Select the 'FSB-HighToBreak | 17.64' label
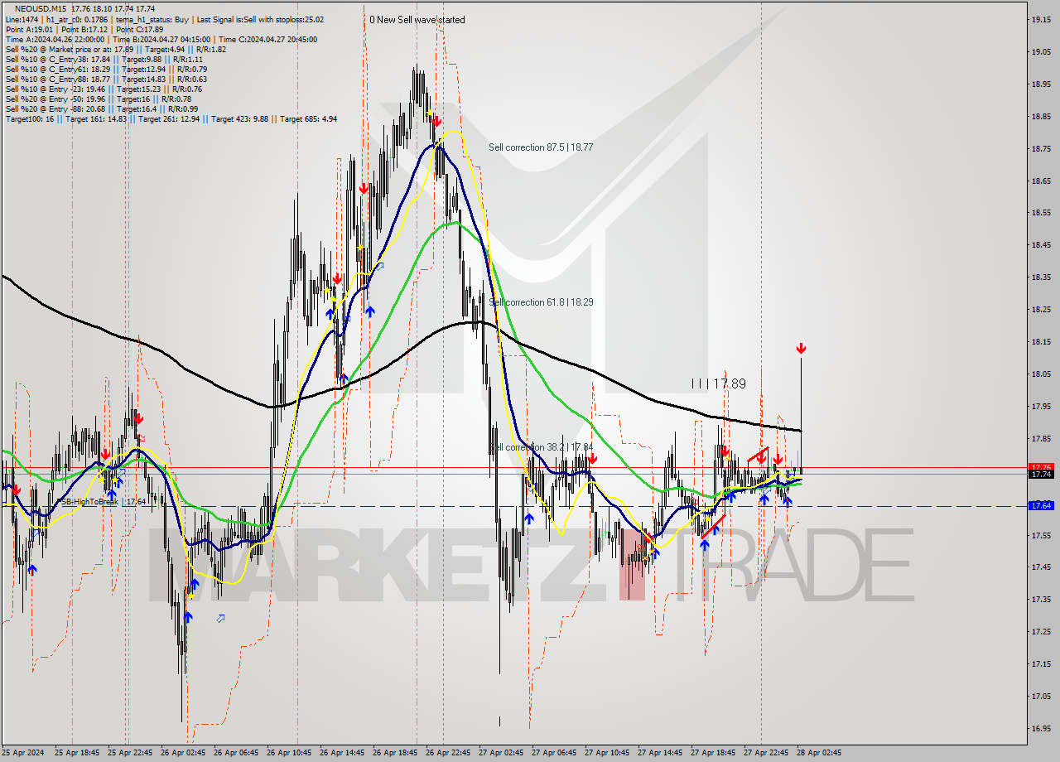The width and height of the screenshot is (1060, 762). point(103,501)
